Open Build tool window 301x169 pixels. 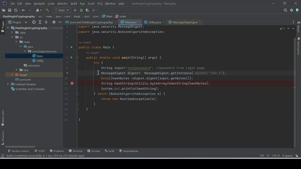pos(110,151)
